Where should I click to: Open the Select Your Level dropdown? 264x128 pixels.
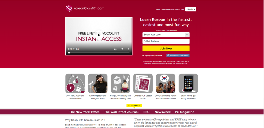click(166, 35)
